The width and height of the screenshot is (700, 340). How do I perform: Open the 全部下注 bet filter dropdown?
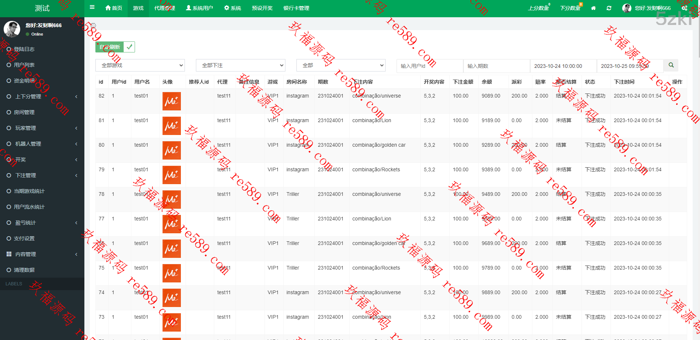tap(241, 65)
